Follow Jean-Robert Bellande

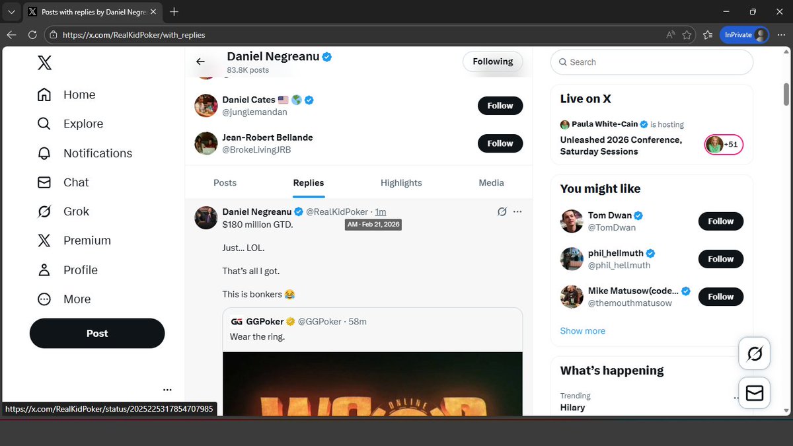[x=500, y=143]
